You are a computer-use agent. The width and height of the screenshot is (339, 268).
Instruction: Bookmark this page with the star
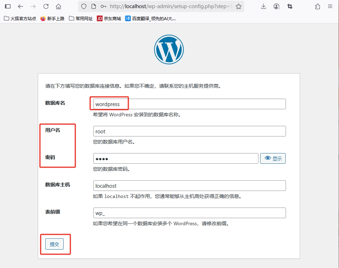(x=239, y=6)
